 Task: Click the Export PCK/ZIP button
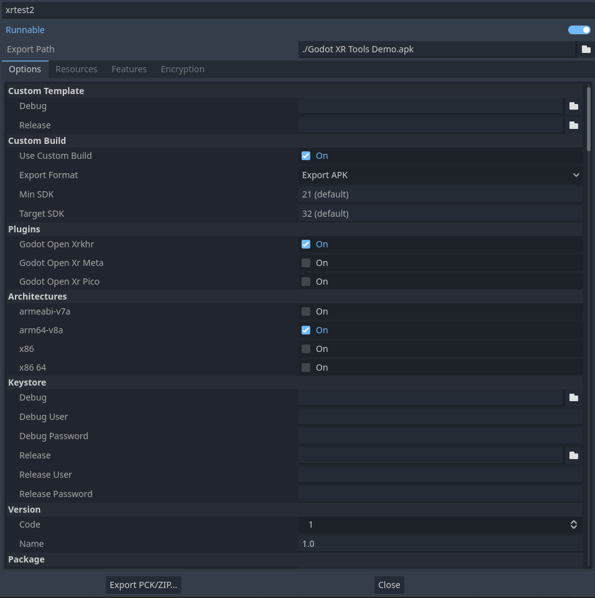click(143, 584)
